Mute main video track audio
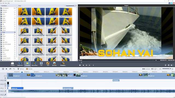This screenshot has height=98, width=175. [x=5, y=78]
